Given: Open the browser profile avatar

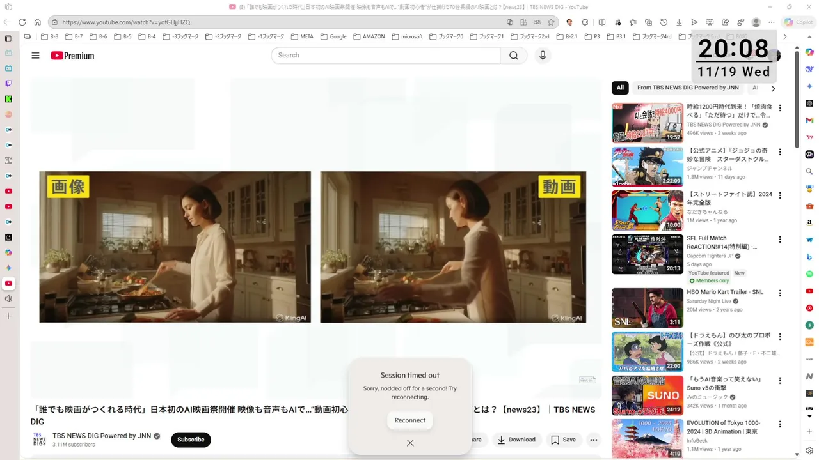Looking at the screenshot, I should (756, 22).
